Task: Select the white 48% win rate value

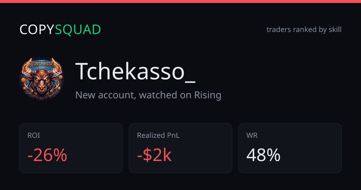Action: [x=264, y=155]
